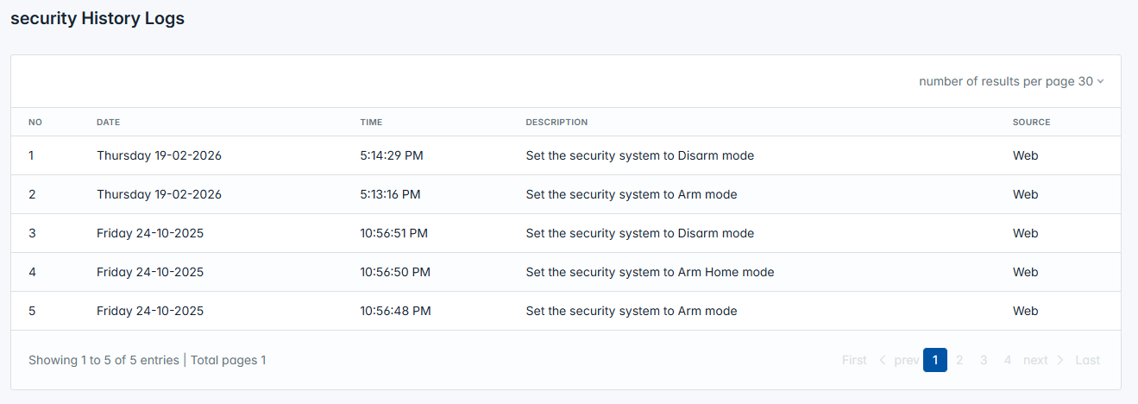Select page 1 in pagination

click(x=935, y=360)
